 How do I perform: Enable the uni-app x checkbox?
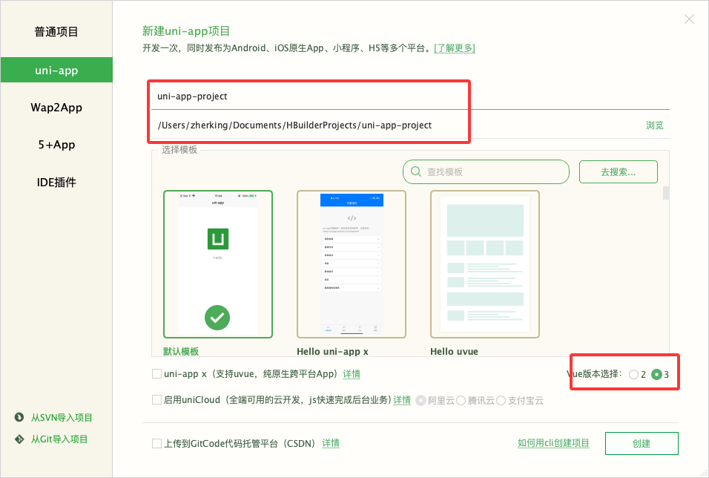[x=156, y=374]
